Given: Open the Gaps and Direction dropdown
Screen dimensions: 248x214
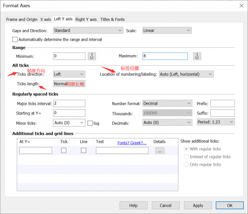Looking at the screenshot, I should point(88,31).
